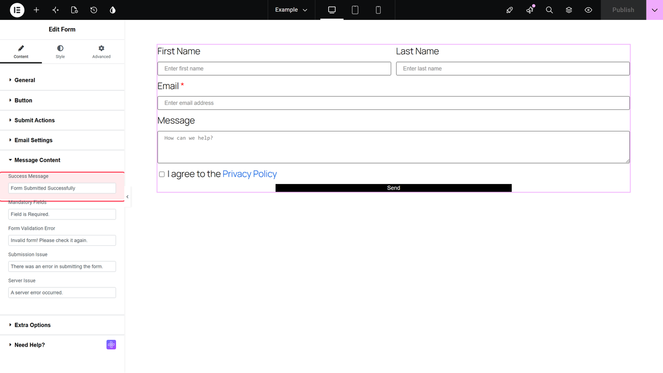Click the Last Name label
Viewport: 663px width, 373px height.
click(418, 51)
